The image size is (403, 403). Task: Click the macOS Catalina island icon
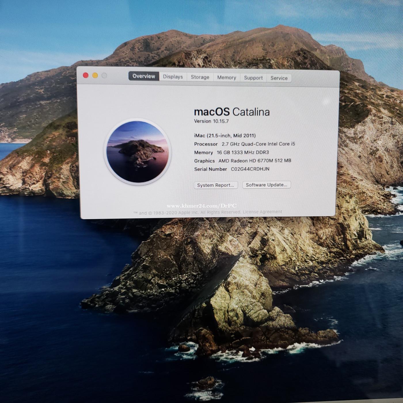click(138, 152)
